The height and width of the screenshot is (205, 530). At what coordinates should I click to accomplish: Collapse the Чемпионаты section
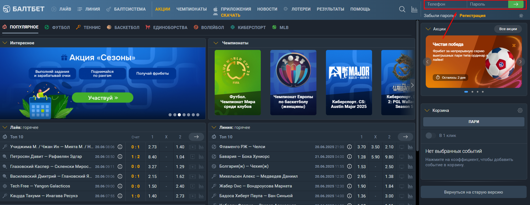tap(216, 43)
